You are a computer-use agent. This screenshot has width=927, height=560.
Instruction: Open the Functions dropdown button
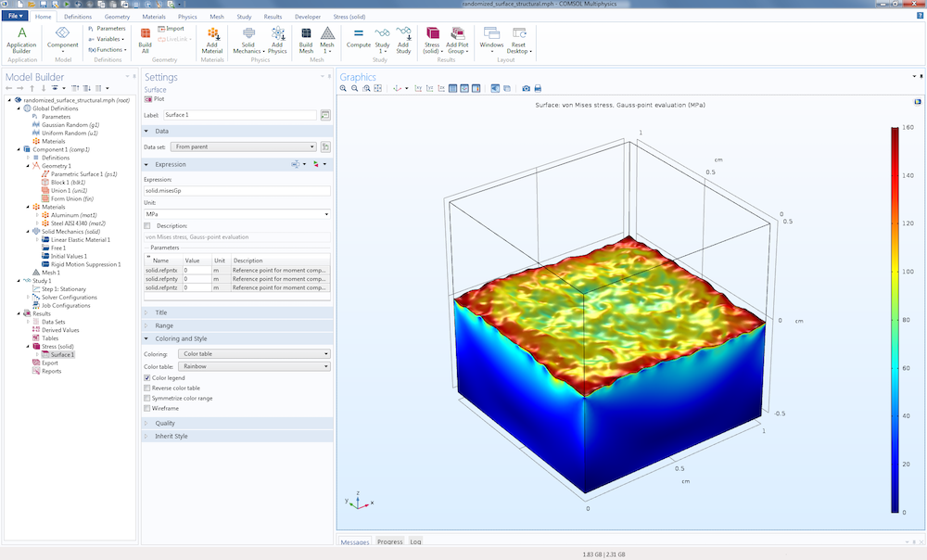click(108, 50)
